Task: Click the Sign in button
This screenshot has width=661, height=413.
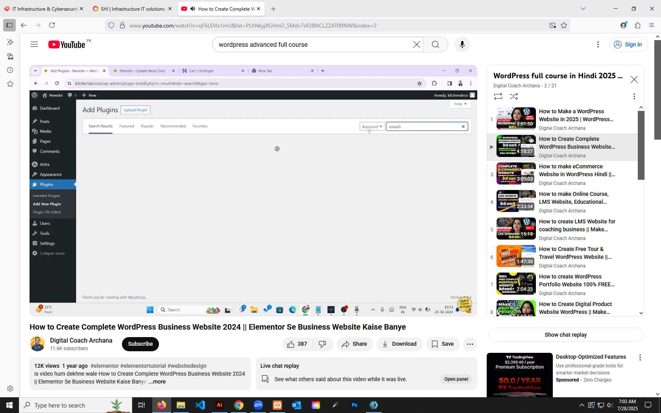Action: [x=628, y=44]
